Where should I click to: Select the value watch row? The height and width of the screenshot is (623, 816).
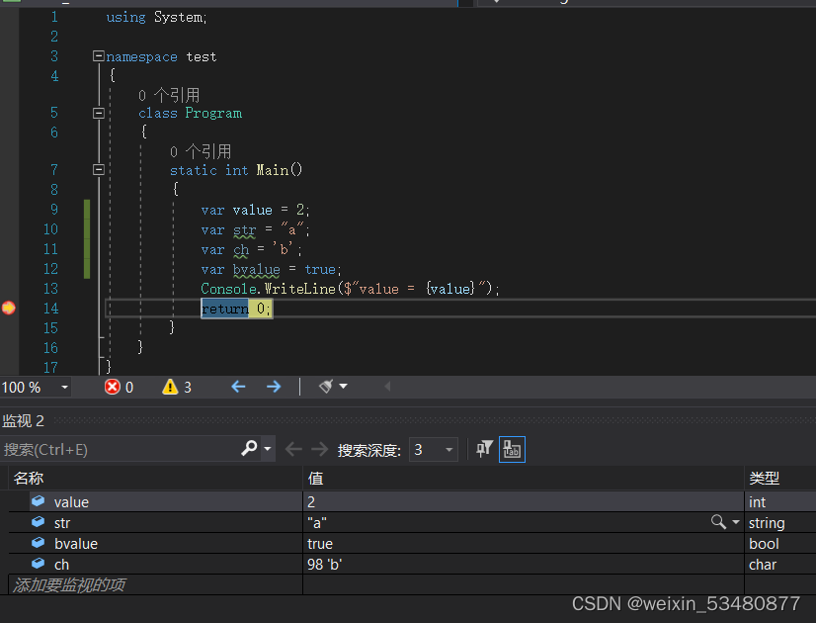pyautogui.click(x=412, y=501)
